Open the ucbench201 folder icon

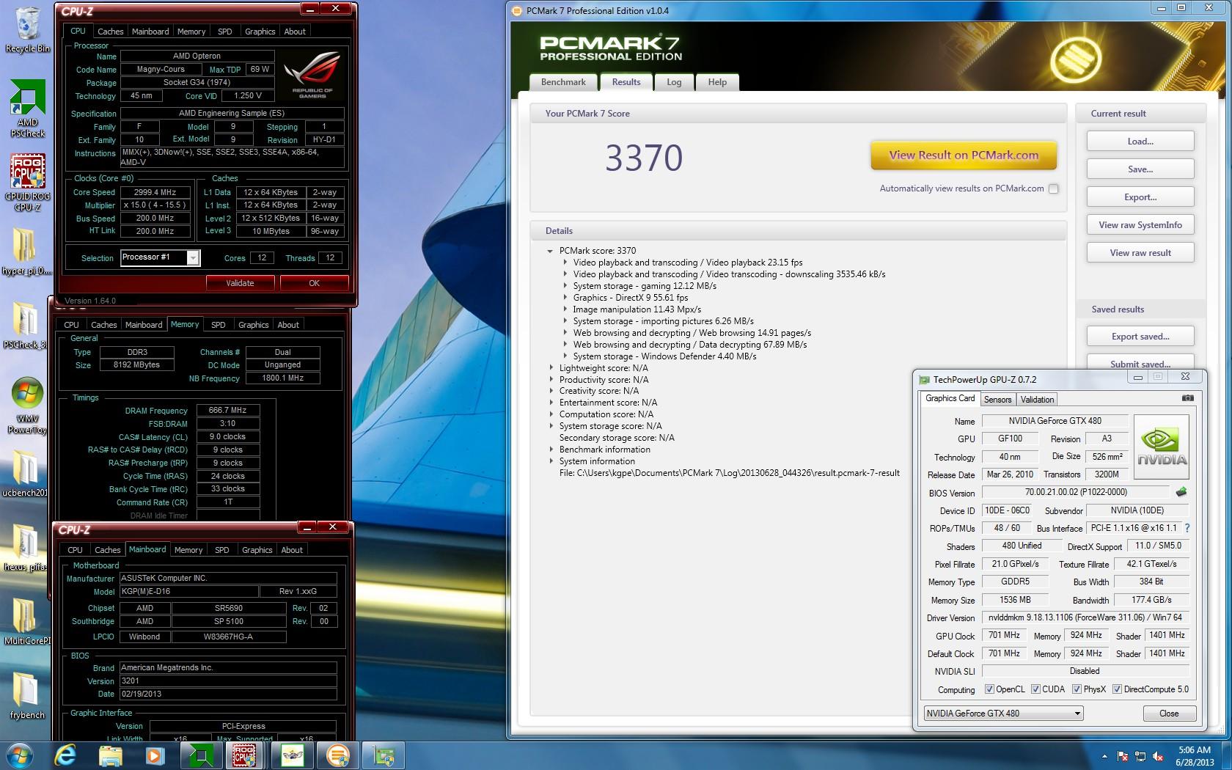click(x=25, y=473)
